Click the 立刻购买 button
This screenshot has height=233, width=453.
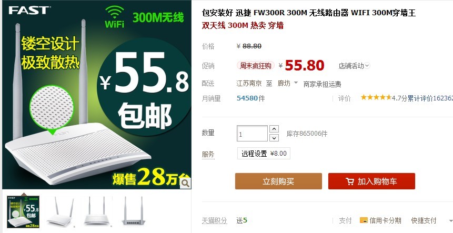[x=278, y=181]
